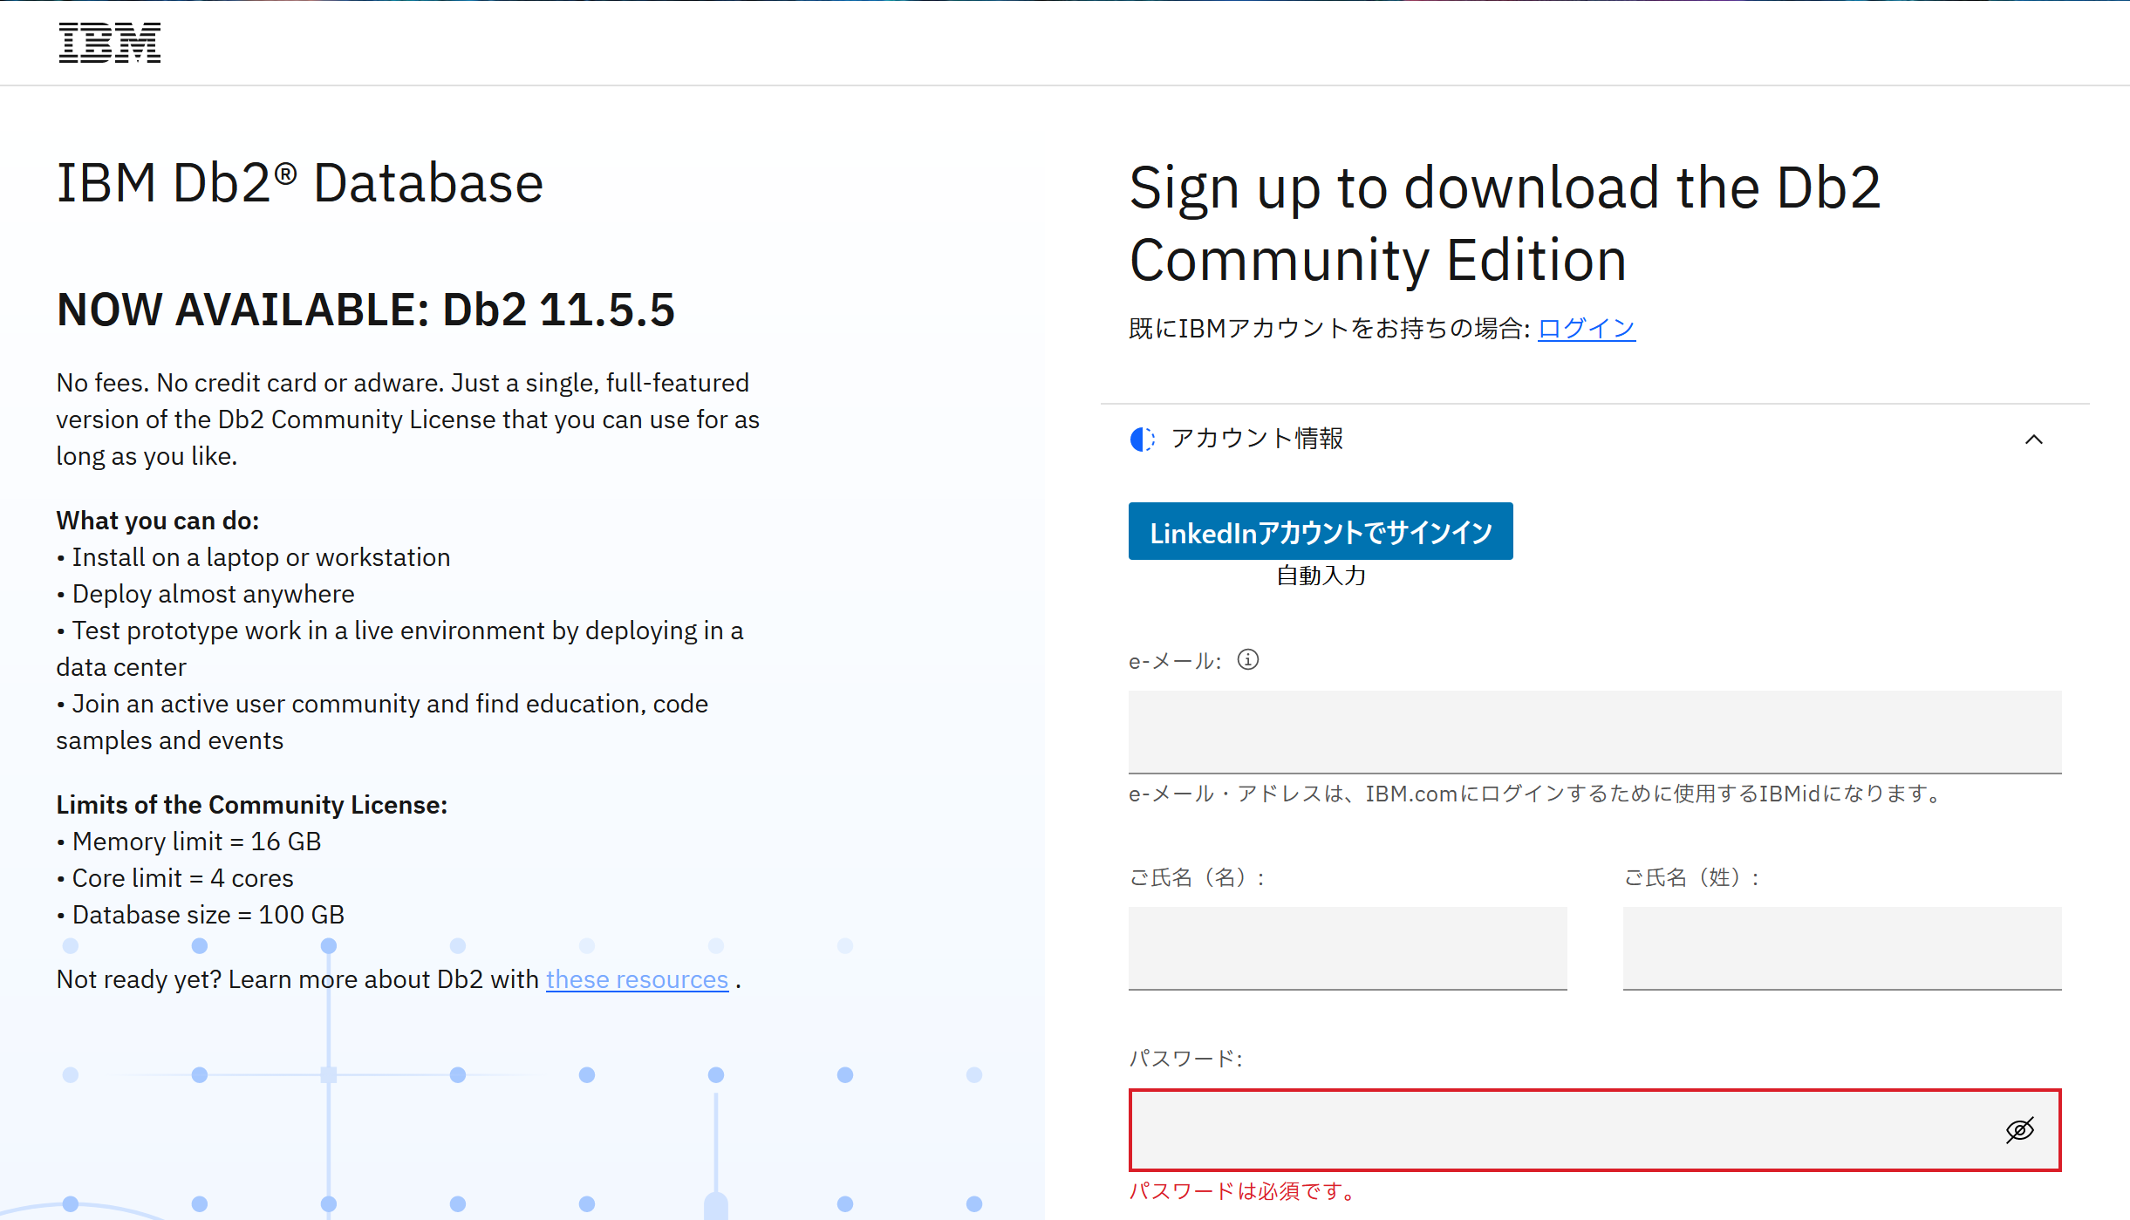Screen dimensions: 2130x1220
Task: Click the ご氏名（姓）: label text
Action: click(x=1691, y=877)
